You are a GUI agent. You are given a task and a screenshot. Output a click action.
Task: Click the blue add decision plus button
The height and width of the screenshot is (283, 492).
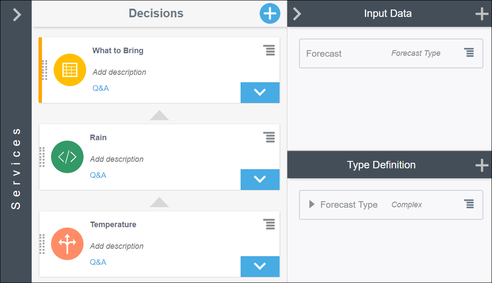point(270,14)
